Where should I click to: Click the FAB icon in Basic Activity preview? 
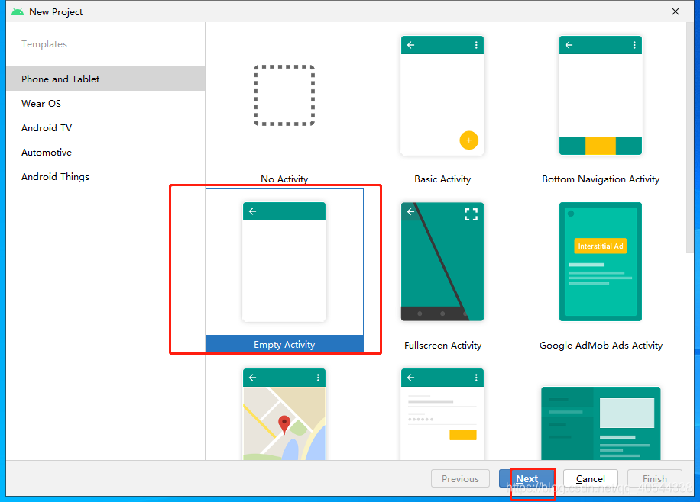[x=468, y=140]
